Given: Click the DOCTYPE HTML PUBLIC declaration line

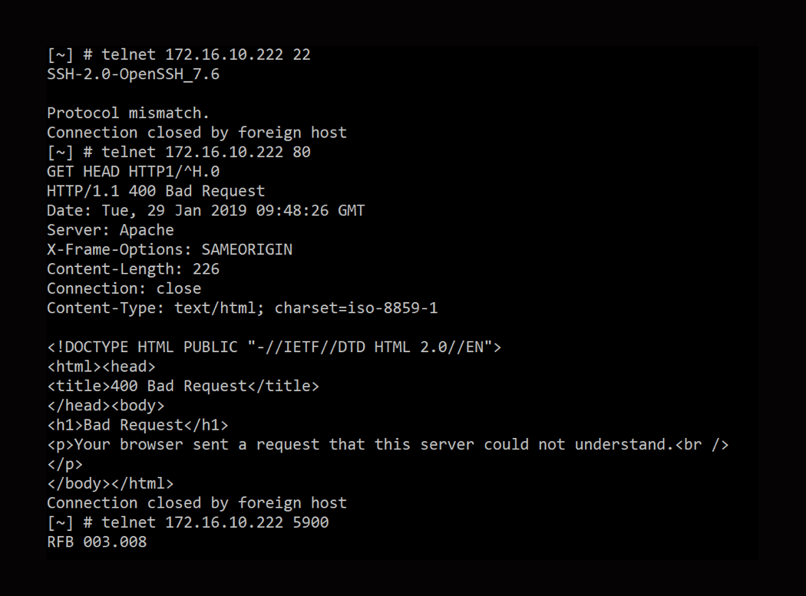Looking at the screenshot, I should point(273,347).
